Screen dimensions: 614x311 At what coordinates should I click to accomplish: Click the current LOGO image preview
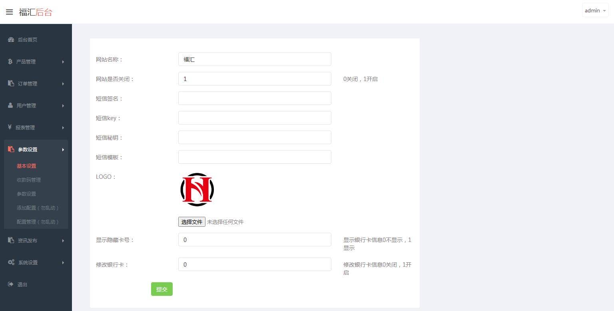[x=197, y=189]
